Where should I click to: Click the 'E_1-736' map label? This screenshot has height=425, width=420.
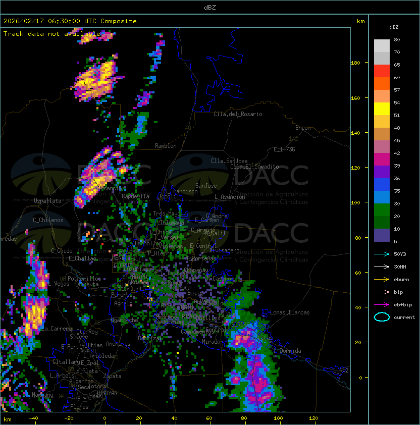pos(284,149)
